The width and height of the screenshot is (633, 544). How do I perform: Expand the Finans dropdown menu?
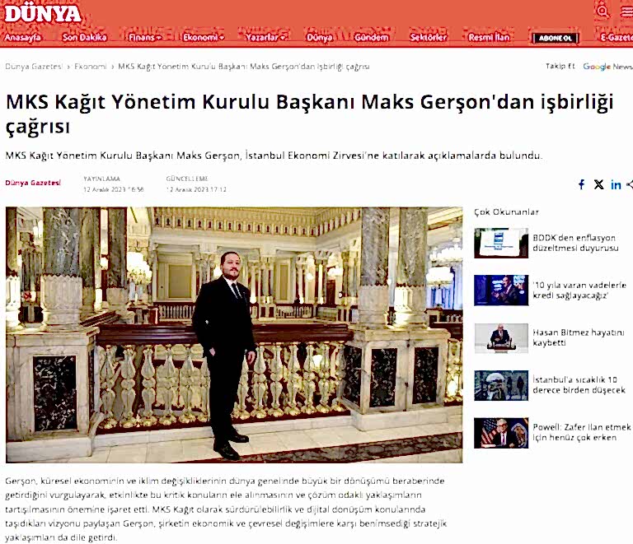(144, 38)
